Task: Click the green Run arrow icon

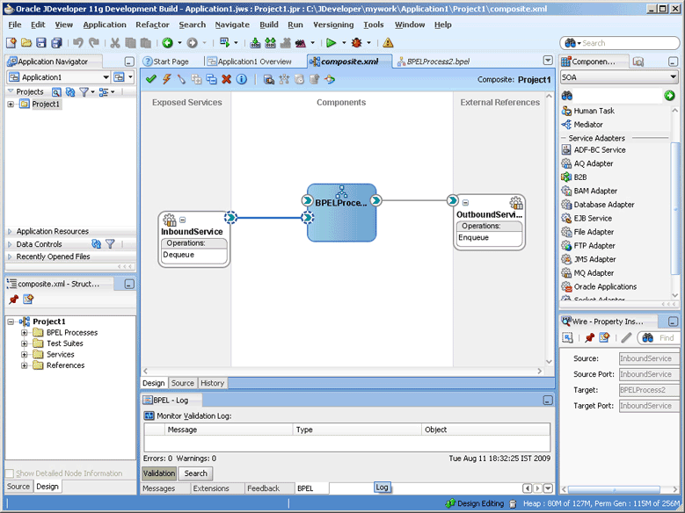Action: (x=332, y=43)
